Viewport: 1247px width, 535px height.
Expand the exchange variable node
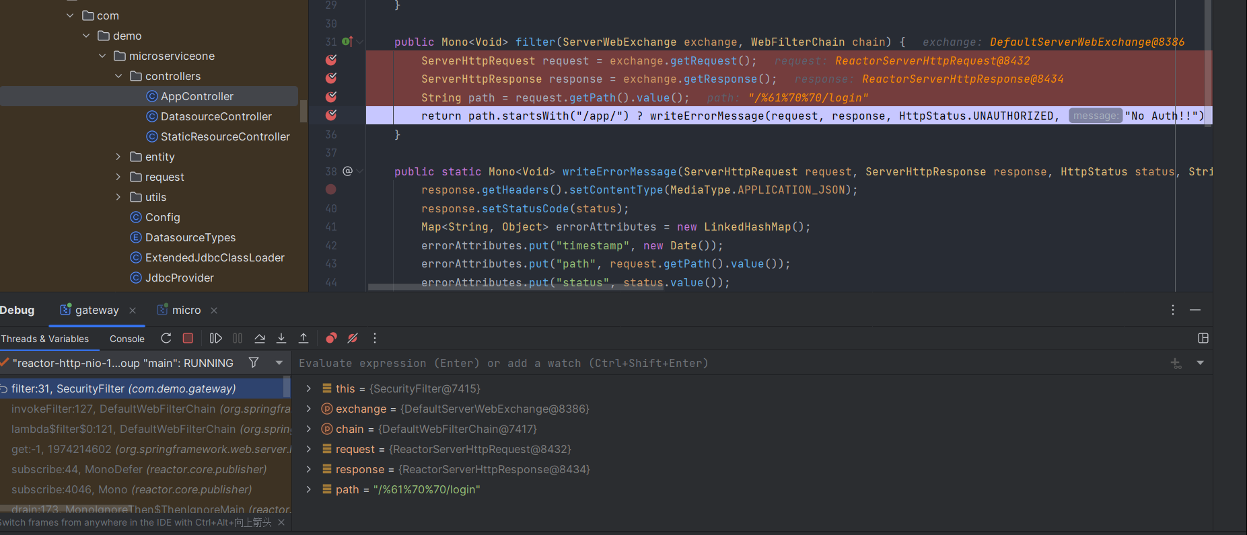[x=308, y=409]
